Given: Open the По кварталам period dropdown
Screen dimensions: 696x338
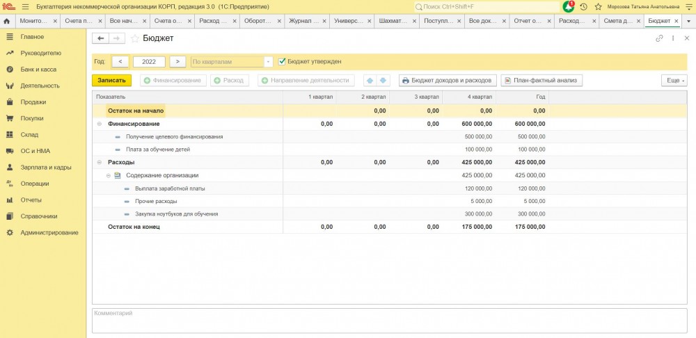Looking at the screenshot, I should coord(269,61).
